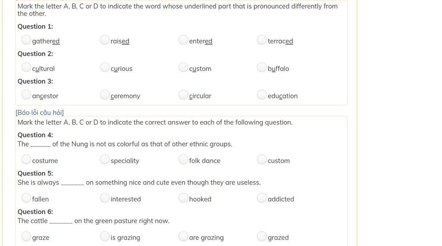
Task: Choose 'curious' radio button
Action: point(104,67)
